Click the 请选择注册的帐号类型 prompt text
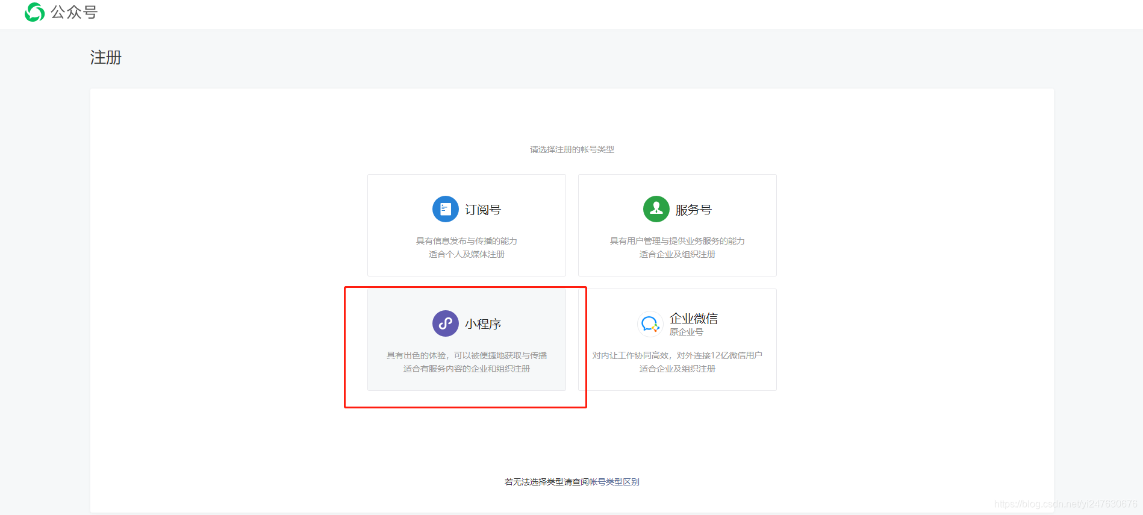This screenshot has width=1143, height=515. click(572, 149)
